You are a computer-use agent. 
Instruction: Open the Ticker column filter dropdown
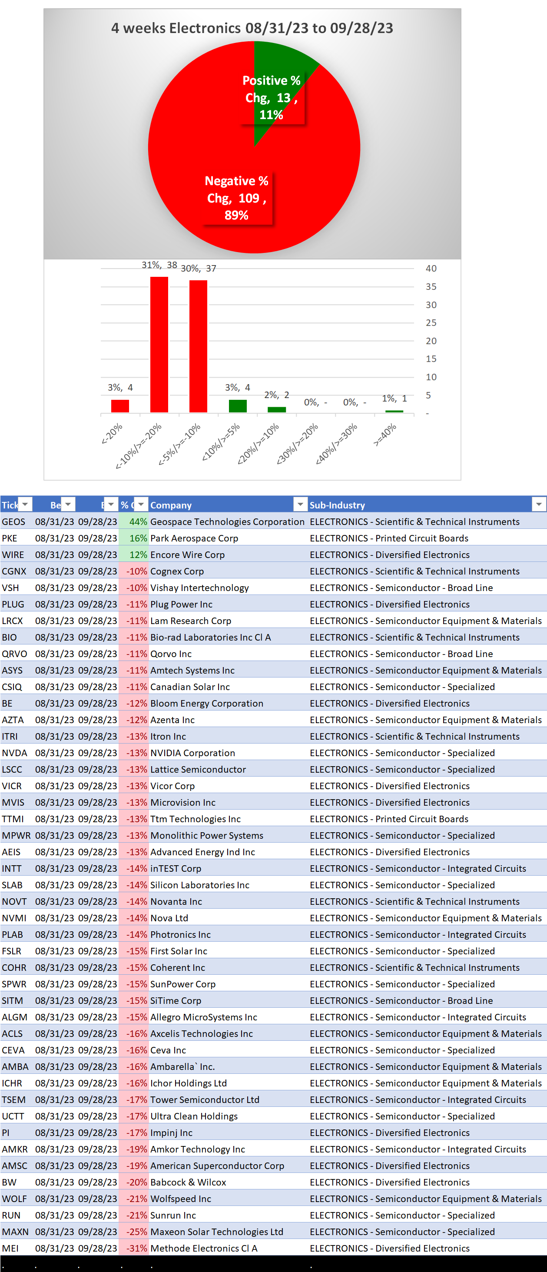pyautogui.click(x=25, y=504)
